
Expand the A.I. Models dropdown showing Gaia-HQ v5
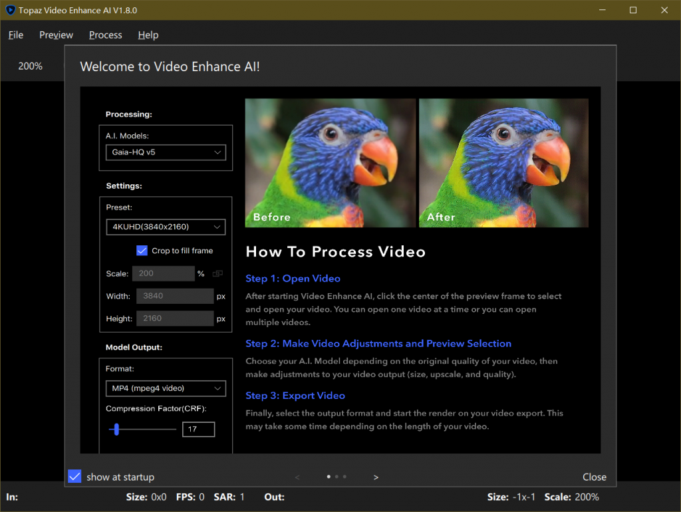tap(166, 152)
